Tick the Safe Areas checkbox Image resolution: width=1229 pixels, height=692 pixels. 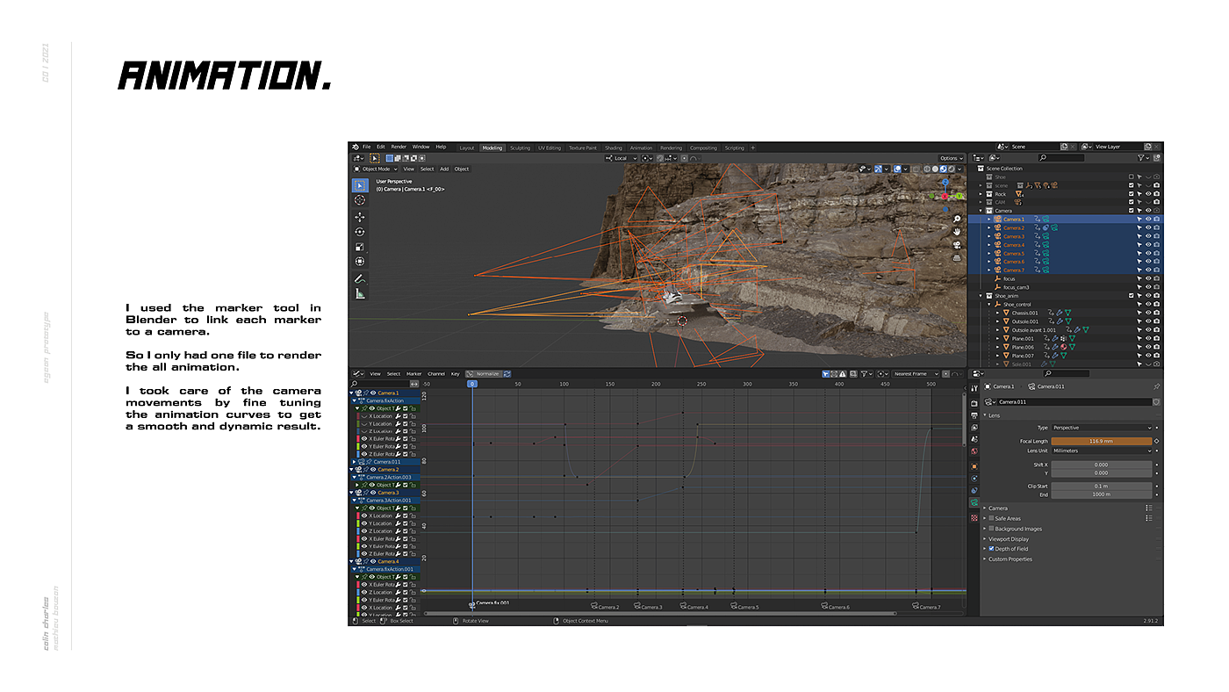click(992, 518)
